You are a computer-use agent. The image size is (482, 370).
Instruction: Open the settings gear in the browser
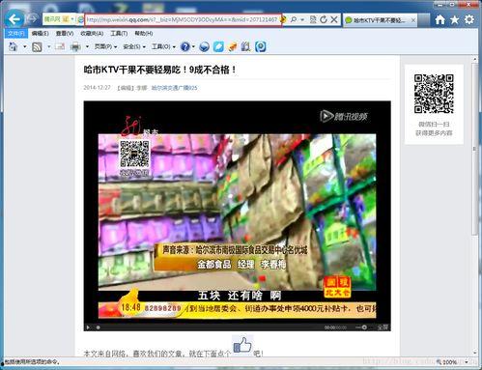point(469,19)
